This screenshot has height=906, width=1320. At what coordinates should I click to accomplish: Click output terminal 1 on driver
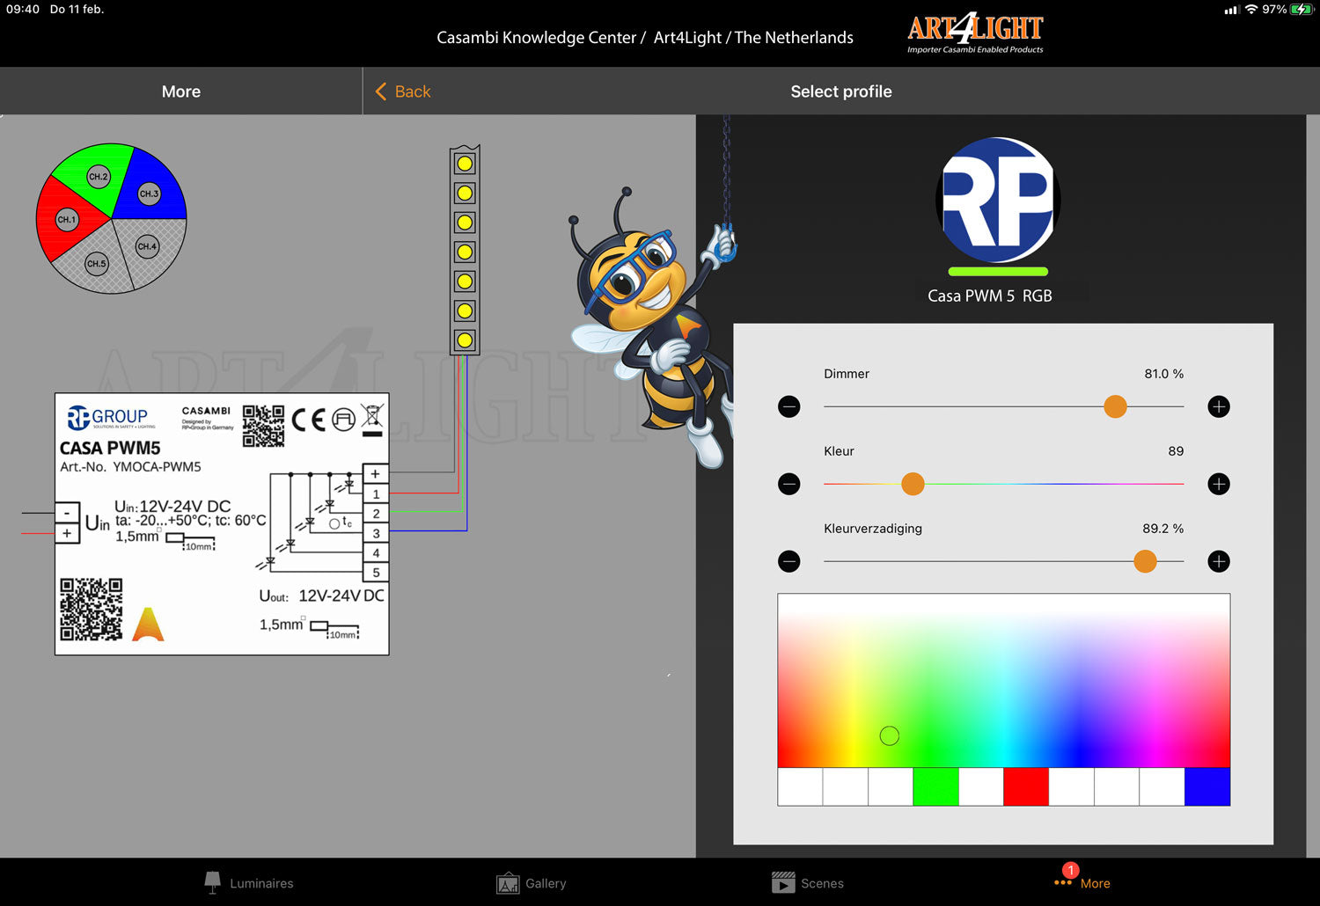(x=376, y=494)
